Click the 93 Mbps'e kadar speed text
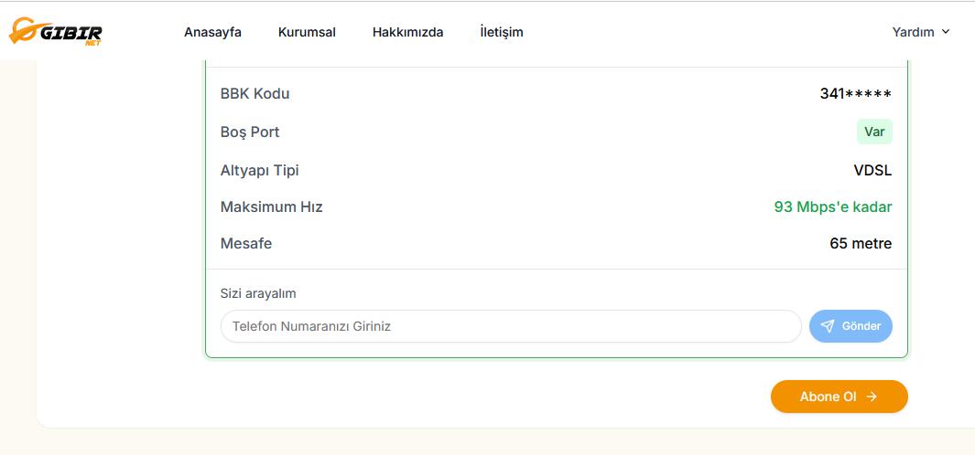The image size is (975, 455). [832, 206]
